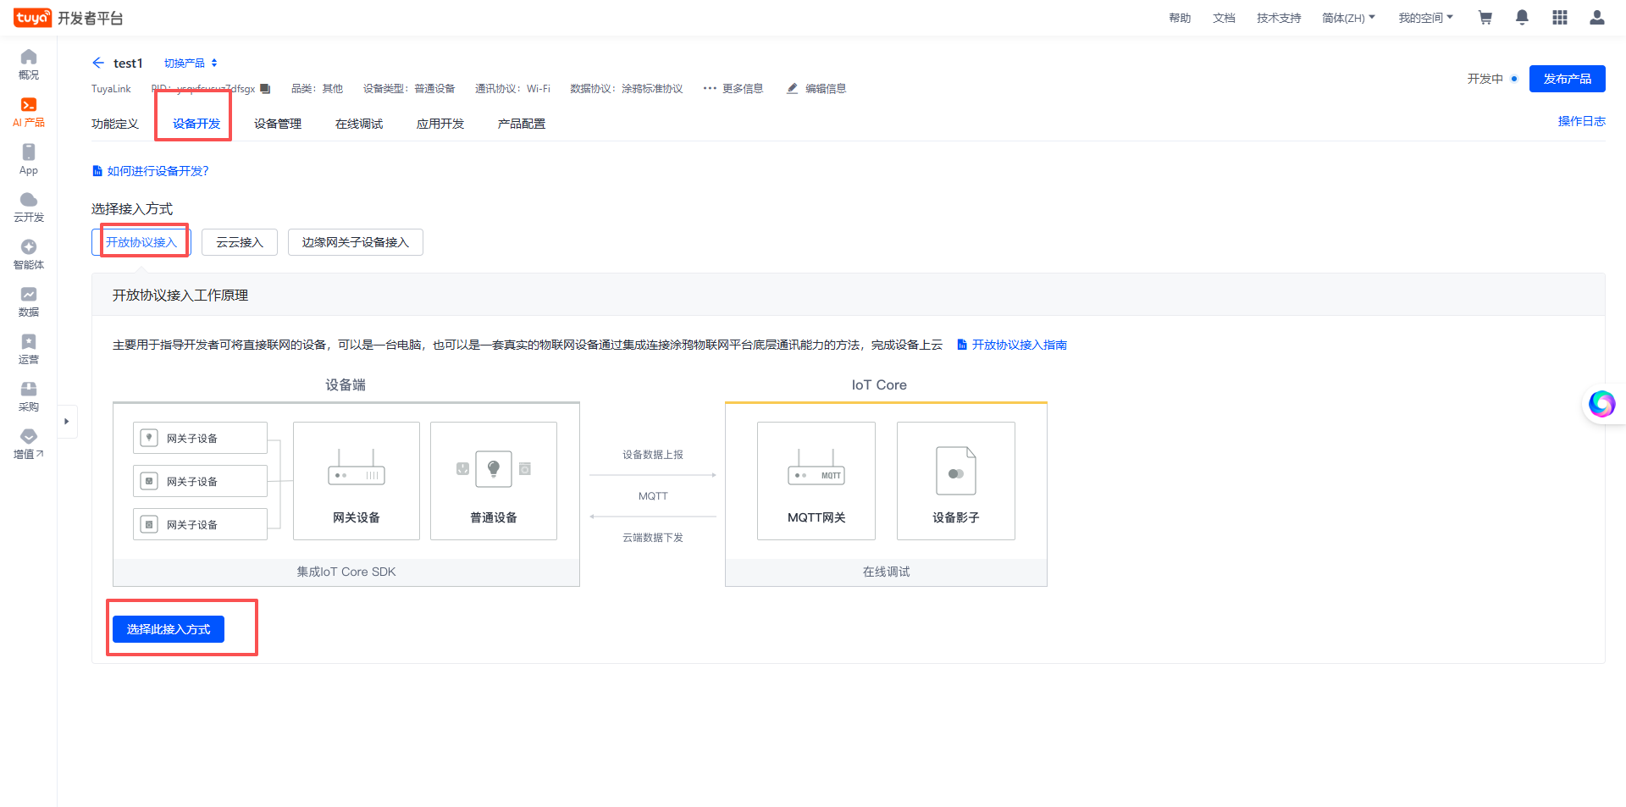This screenshot has width=1626, height=807.
Task: Switch to the 在线调试 tab
Action: point(359,124)
